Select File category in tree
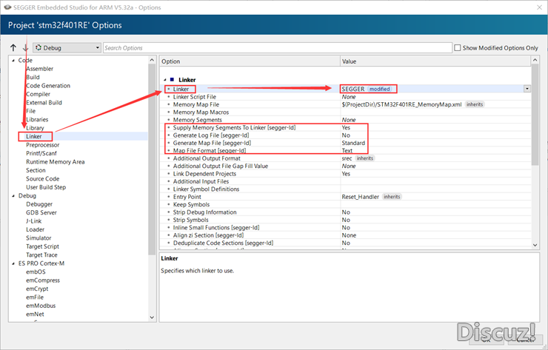 tap(31, 111)
